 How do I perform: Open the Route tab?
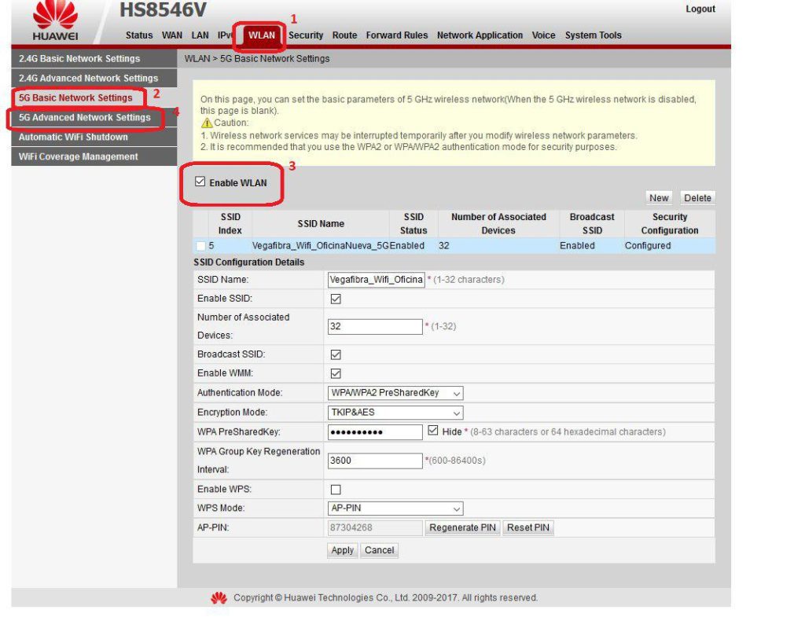pyautogui.click(x=344, y=35)
